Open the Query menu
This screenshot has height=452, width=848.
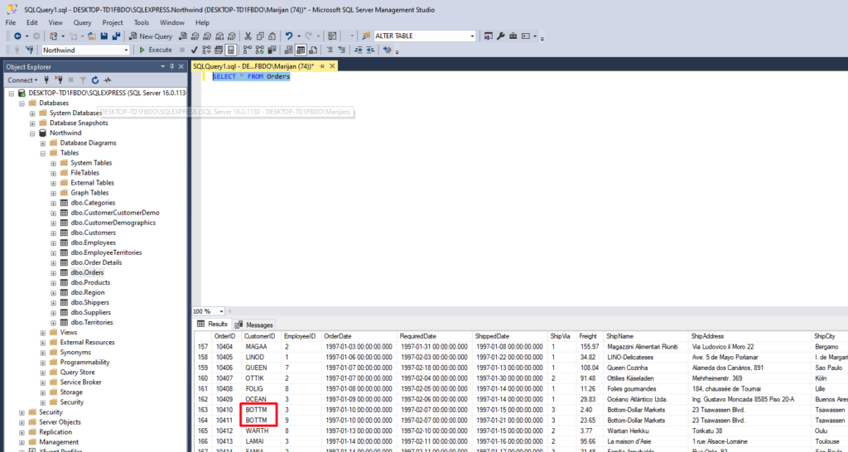[x=82, y=22]
